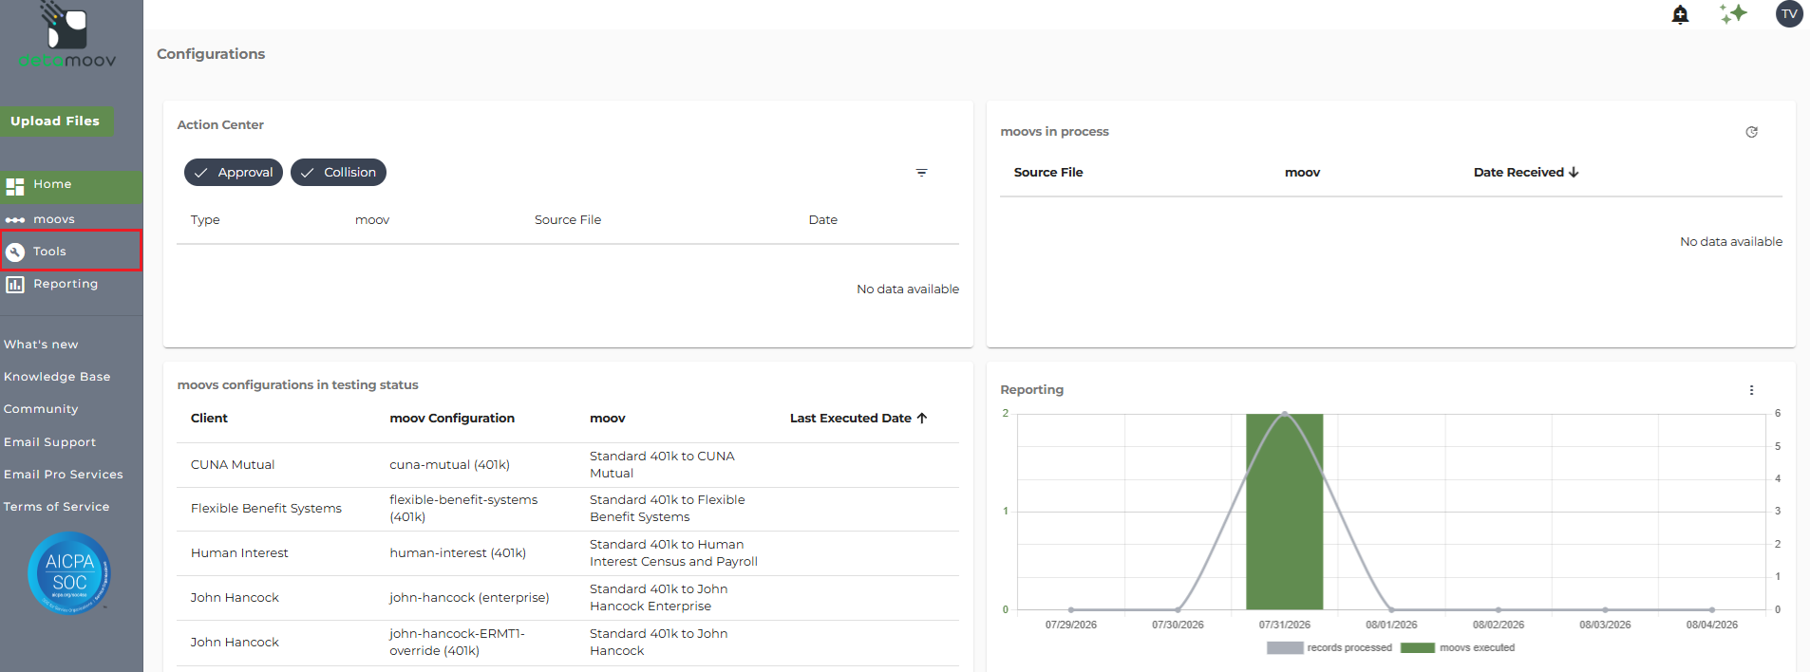Sort by Source File in moovs in process
This screenshot has width=1810, height=672.
(1048, 173)
